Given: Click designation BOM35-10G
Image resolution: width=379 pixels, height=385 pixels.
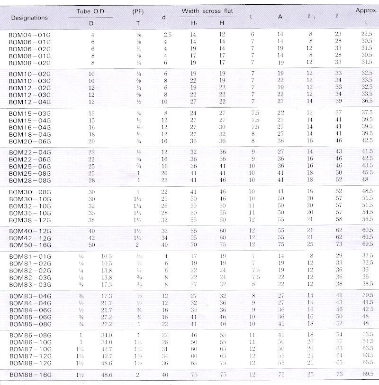Looking at the screenshot, I should (x=30, y=213).
